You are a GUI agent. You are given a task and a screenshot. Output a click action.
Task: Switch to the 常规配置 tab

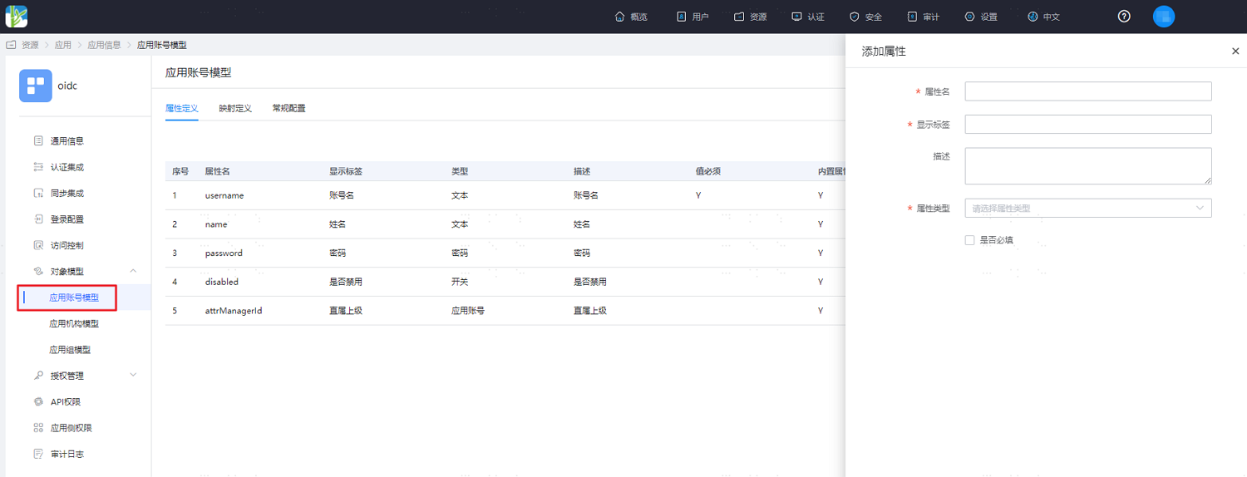click(x=288, y=108)
